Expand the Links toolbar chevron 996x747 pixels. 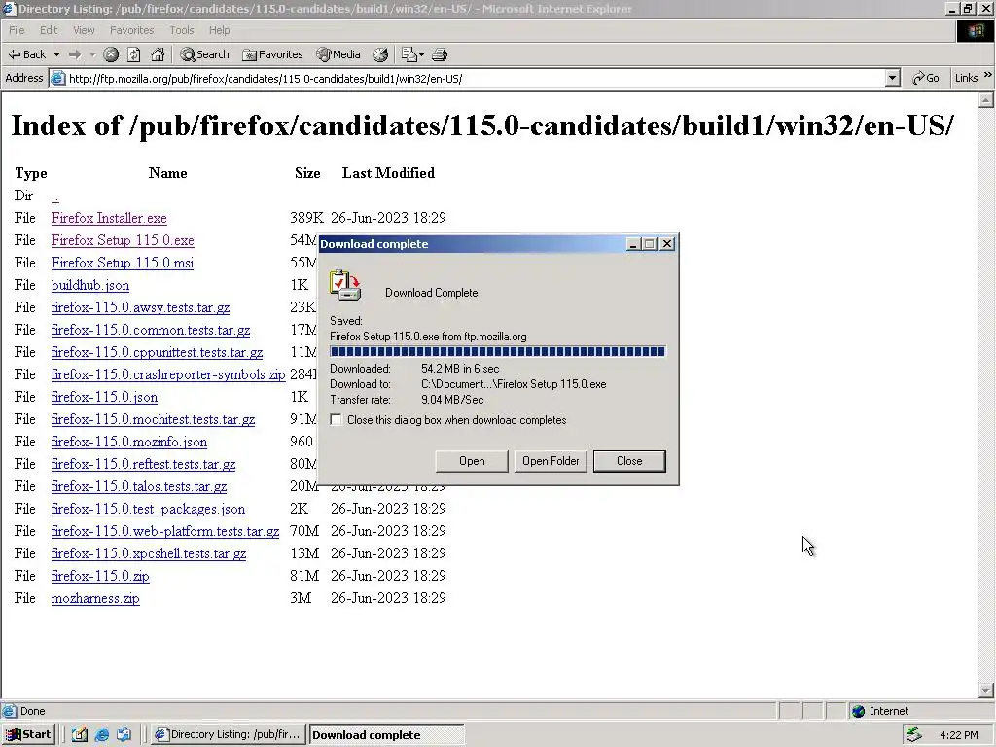988,75
